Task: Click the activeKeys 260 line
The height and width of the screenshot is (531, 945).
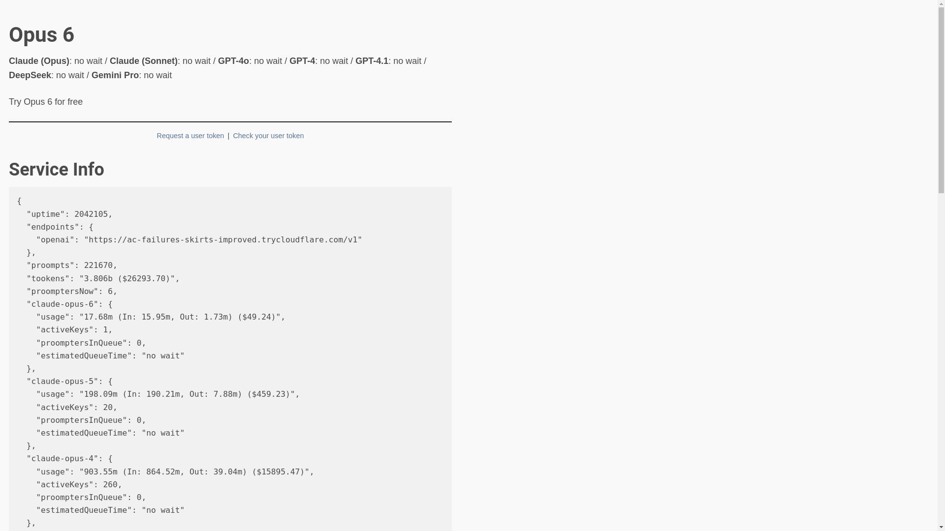Action: coord(79,485)
